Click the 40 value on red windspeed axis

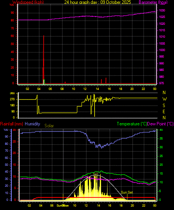point(12,52)
